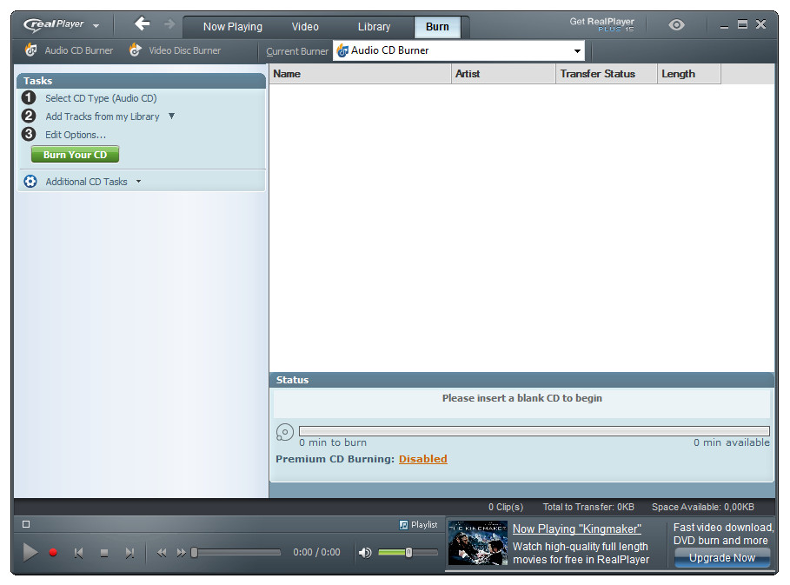Viewport: 790px width, 585px height.
Task: Click "Please insert a blank CD to begin"
Action: [x=522, y=398]
